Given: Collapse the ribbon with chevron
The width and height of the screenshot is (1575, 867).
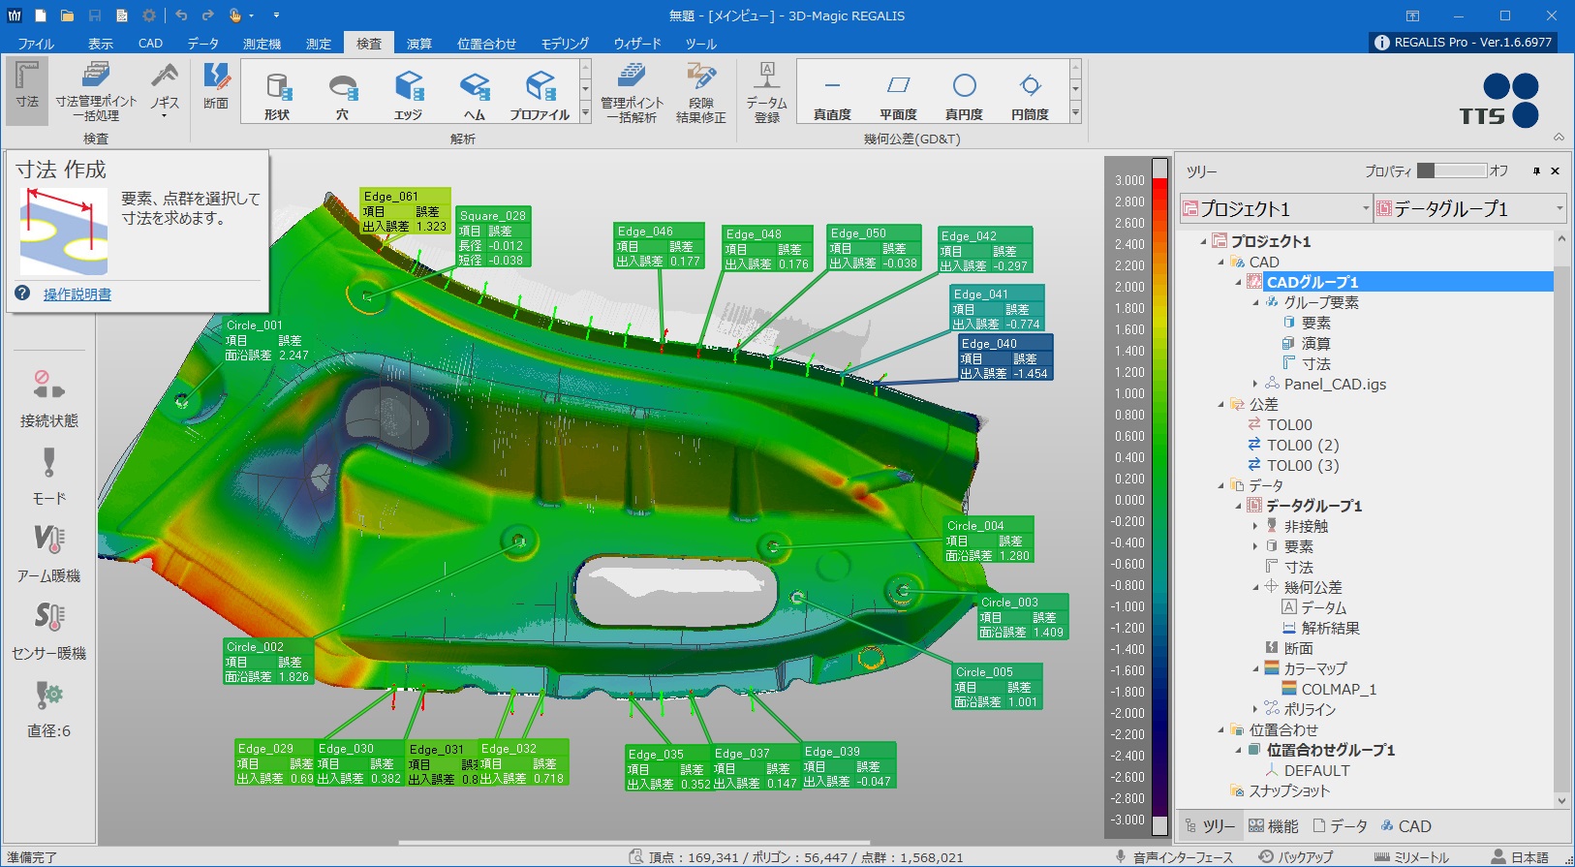Looking at the screenshot, I should click(x=1559, y=137).
